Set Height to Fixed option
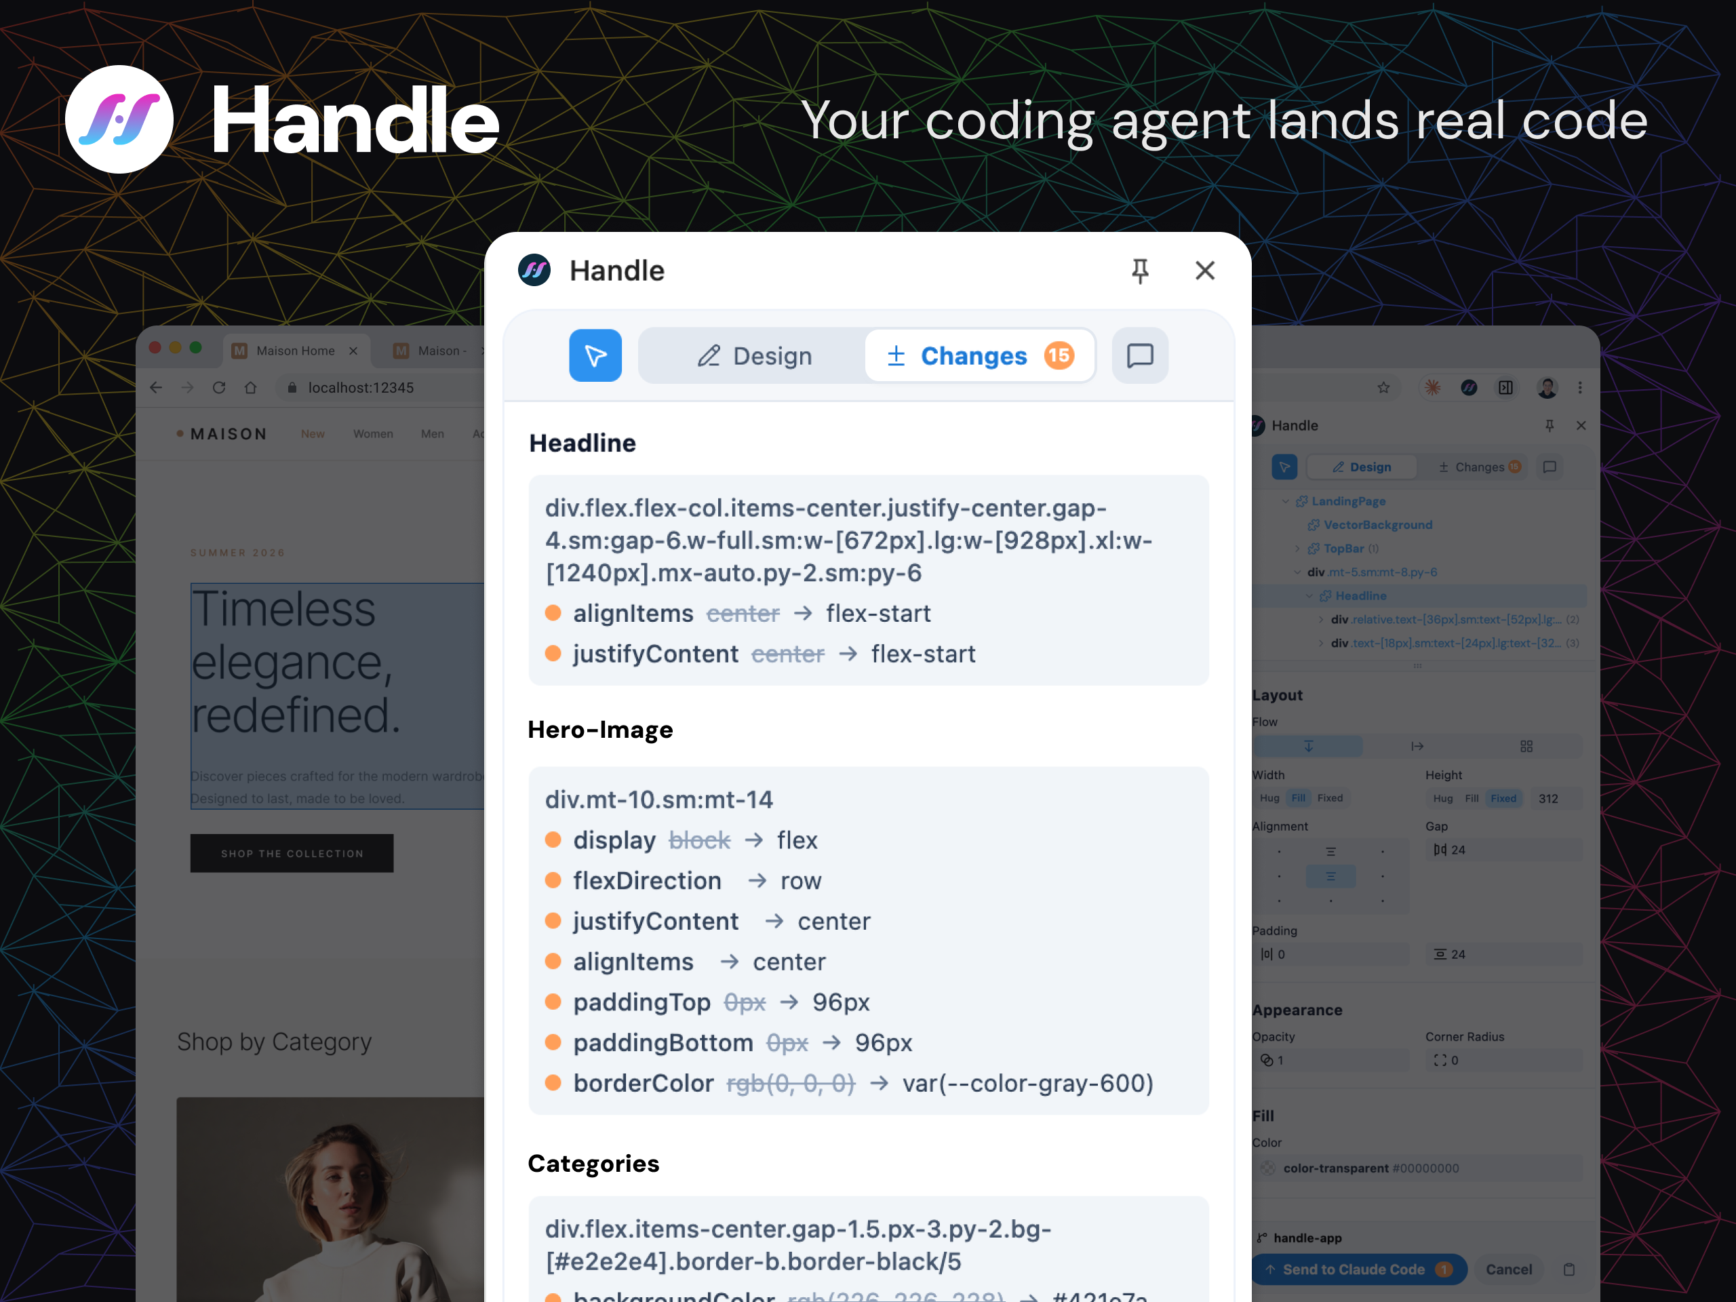 (x=1503, y=798)
